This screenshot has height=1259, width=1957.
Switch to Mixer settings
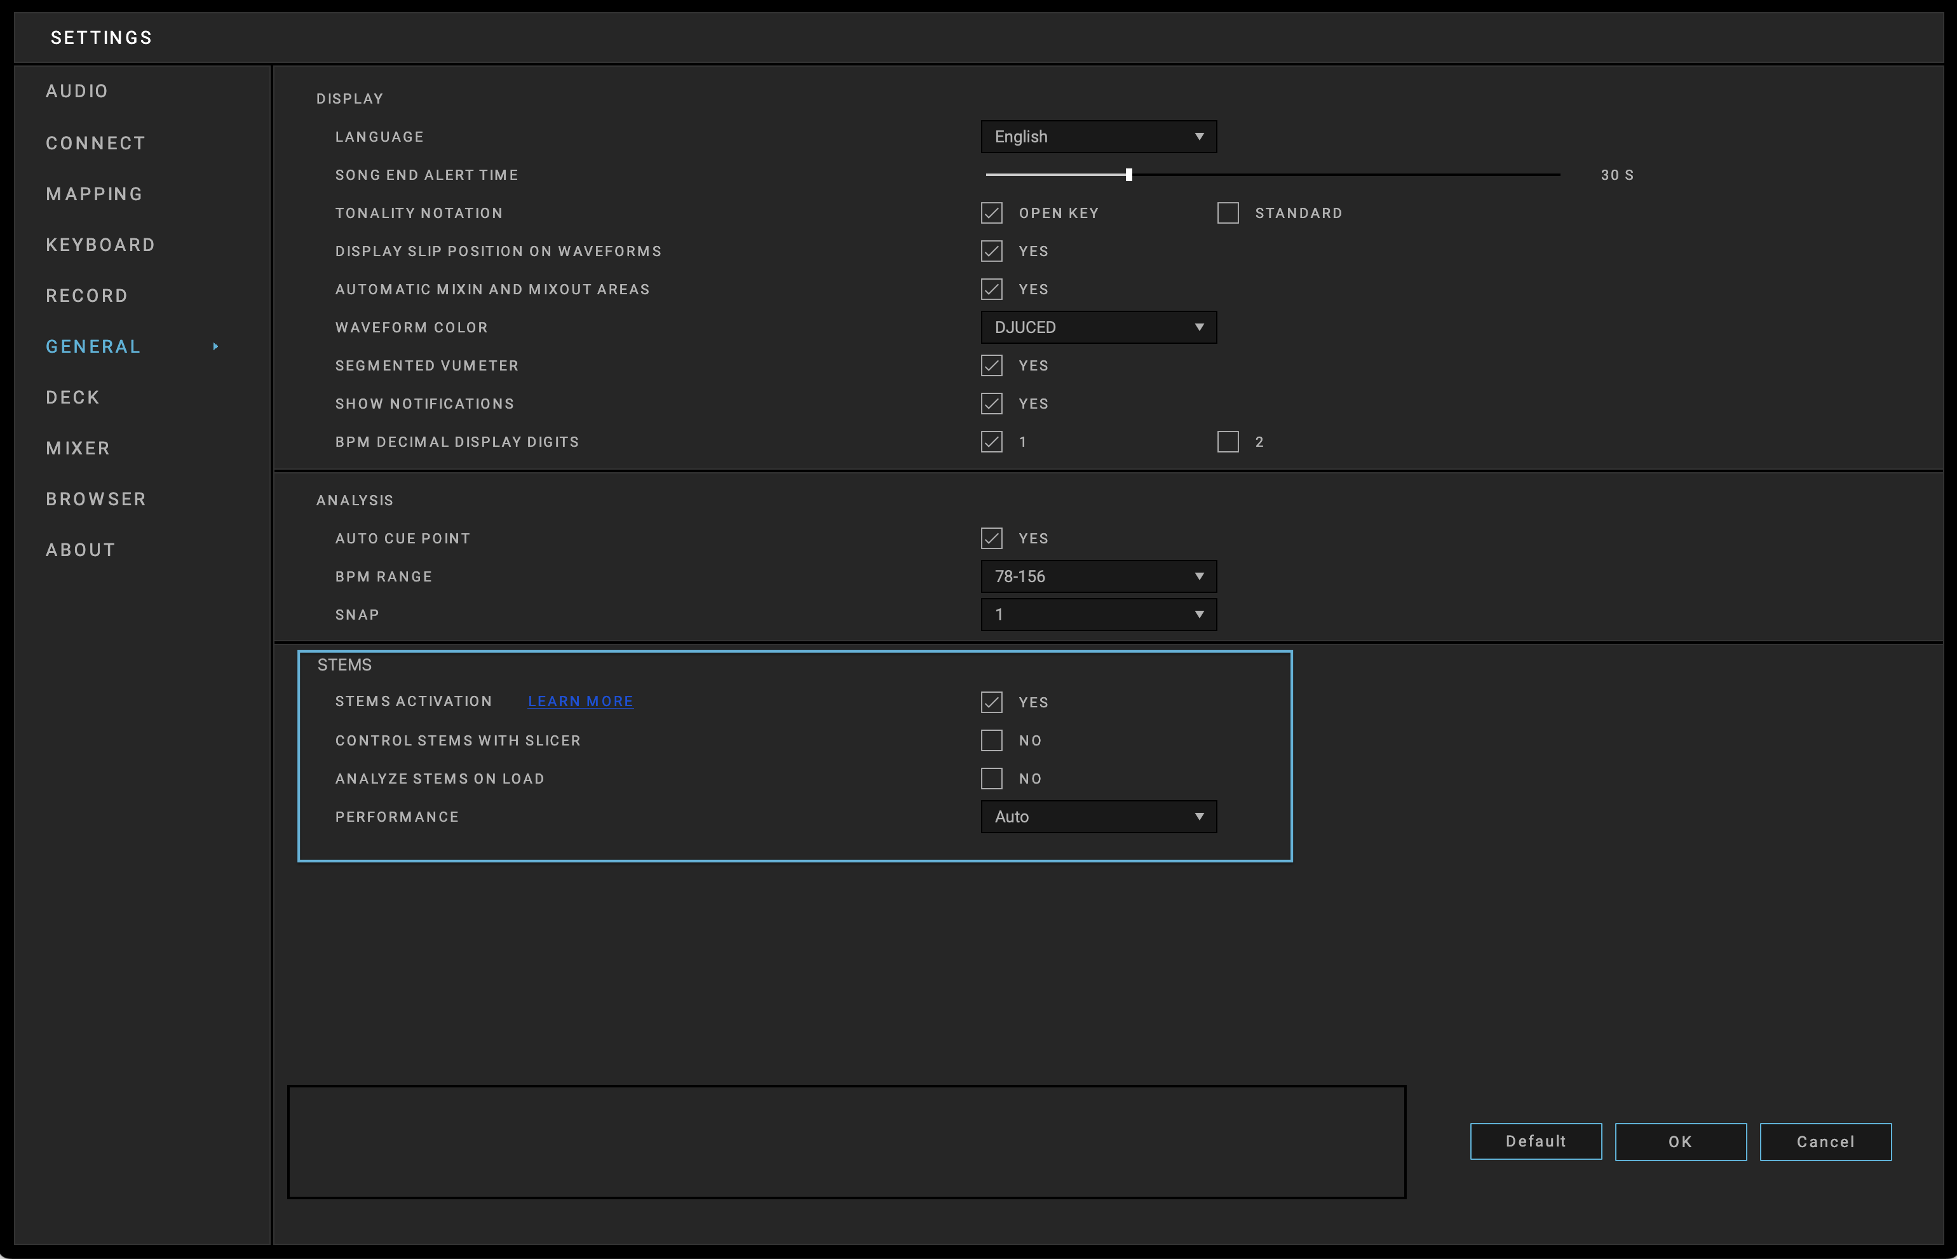click(x=78, y=448)
